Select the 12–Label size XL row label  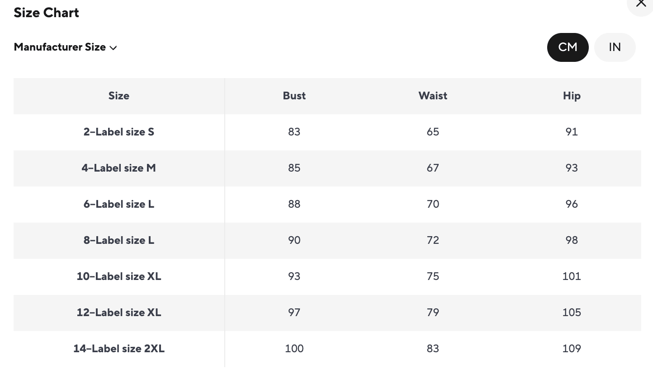[119, 312]
